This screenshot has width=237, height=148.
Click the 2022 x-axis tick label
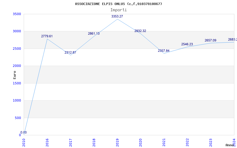[x=188, y=142]
